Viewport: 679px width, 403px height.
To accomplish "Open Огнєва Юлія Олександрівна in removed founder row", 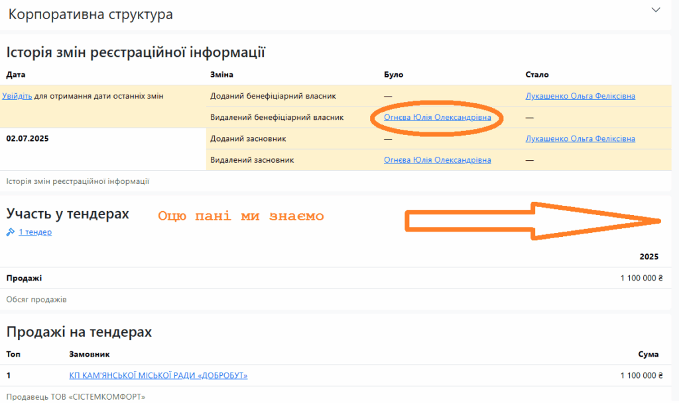I will tap(437, 159).
